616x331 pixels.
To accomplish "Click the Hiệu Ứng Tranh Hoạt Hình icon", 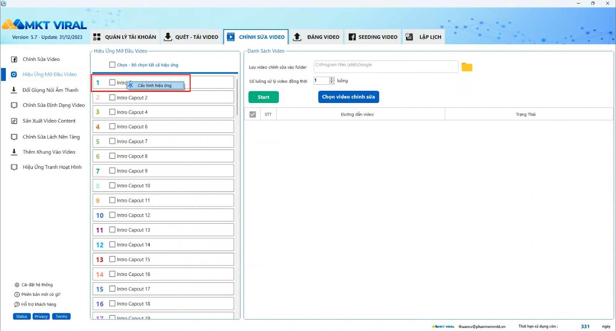I will point(14,167).
